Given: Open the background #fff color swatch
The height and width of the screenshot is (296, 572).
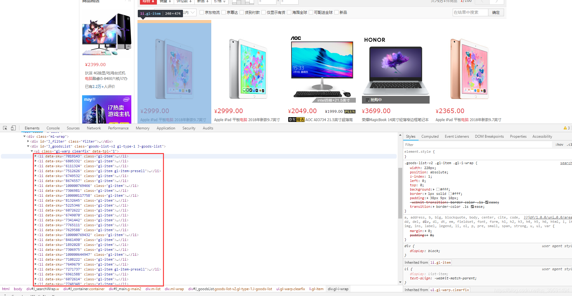Looking at the screenshot, I should point(438,189).
